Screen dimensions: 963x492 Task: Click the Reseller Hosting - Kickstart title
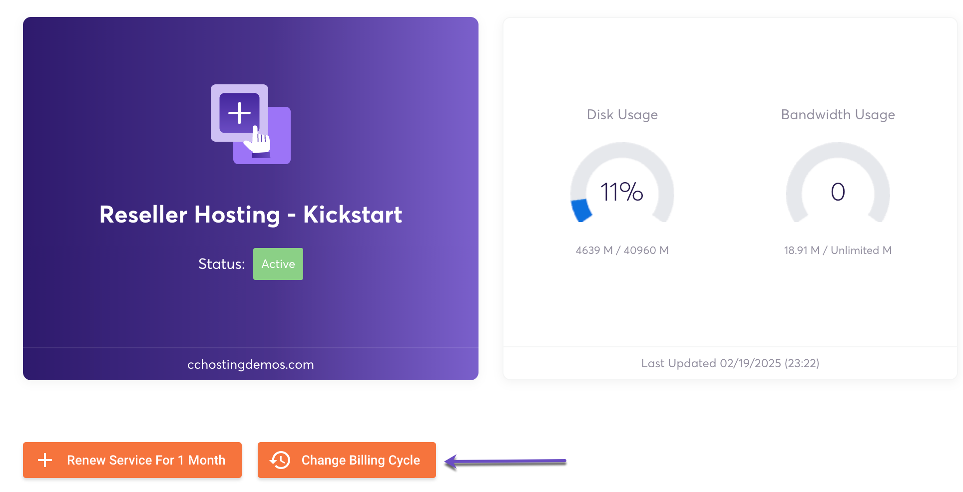coord(250,215)
